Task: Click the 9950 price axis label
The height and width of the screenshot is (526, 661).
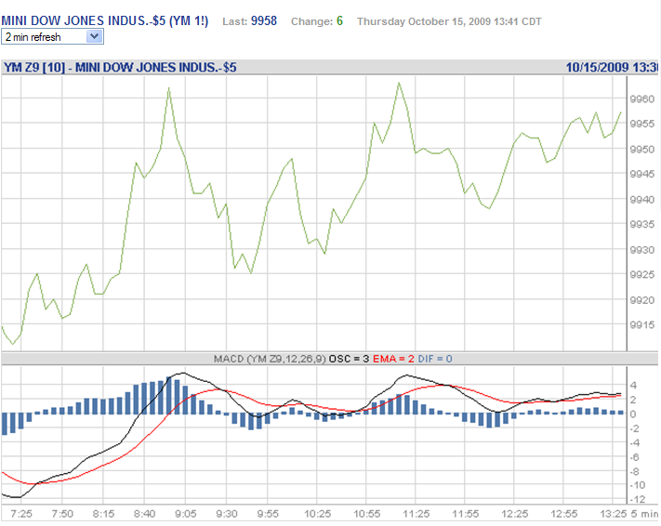Action: click(x=642, y=150)
